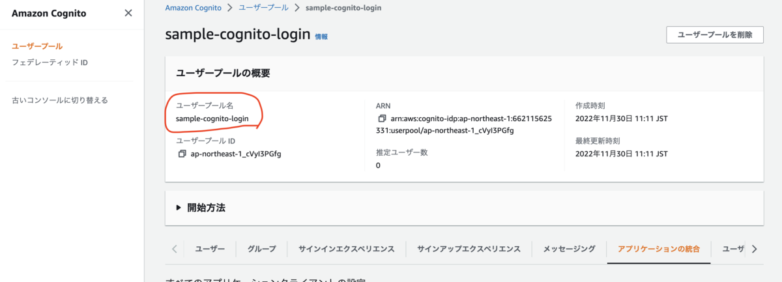782x282 pixels.
Task: Close the Amazon Cognito side panel
Action: click(x=128, y=13)
